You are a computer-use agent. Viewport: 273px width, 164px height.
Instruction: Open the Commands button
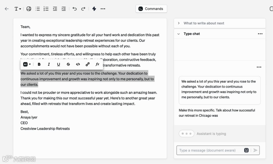[x=151, y=9]
